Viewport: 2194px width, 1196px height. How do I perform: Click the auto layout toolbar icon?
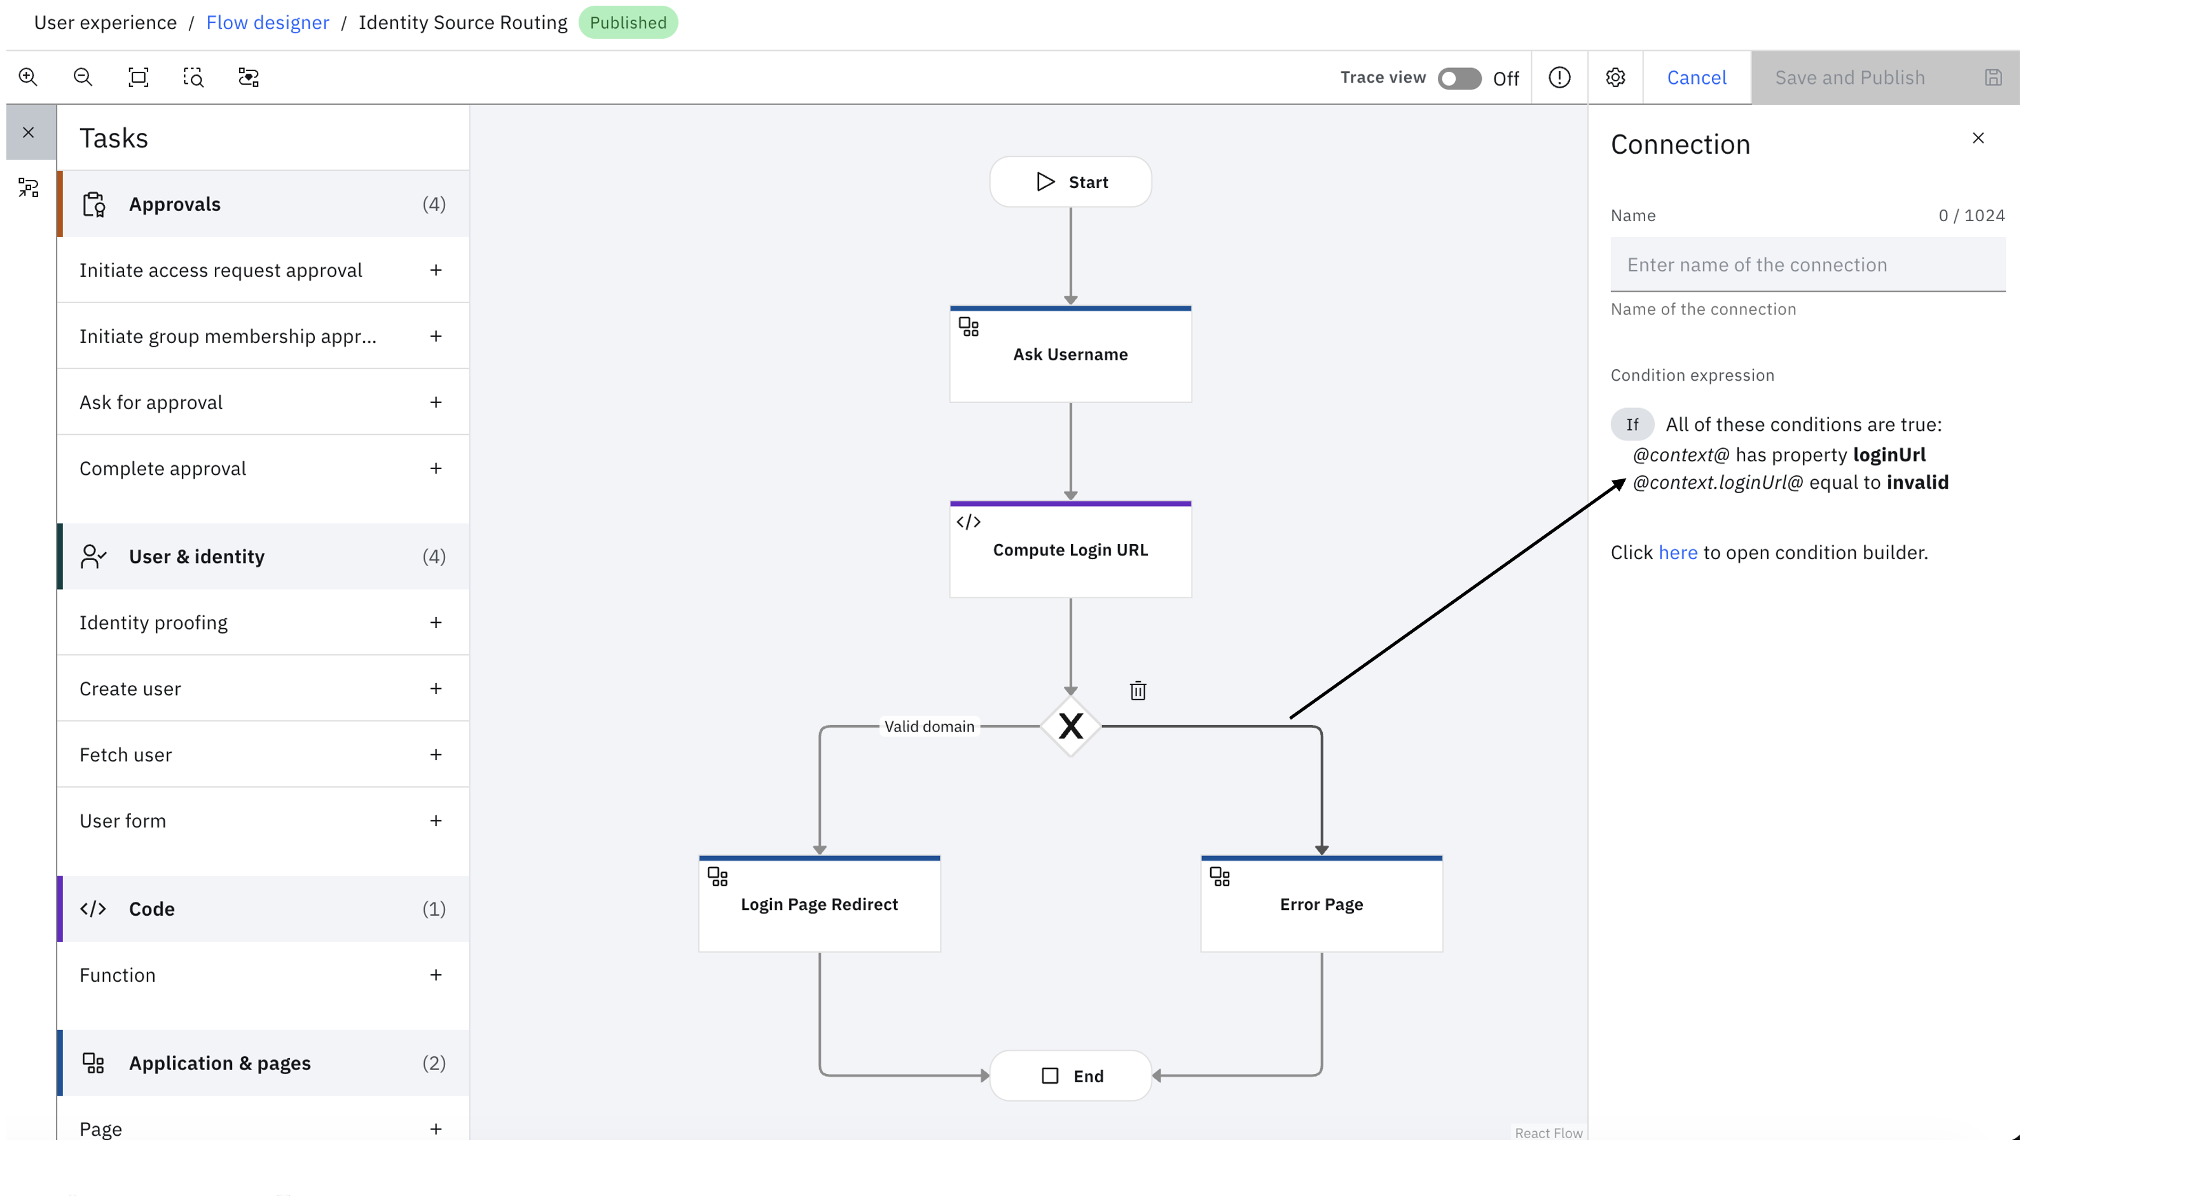249,78
